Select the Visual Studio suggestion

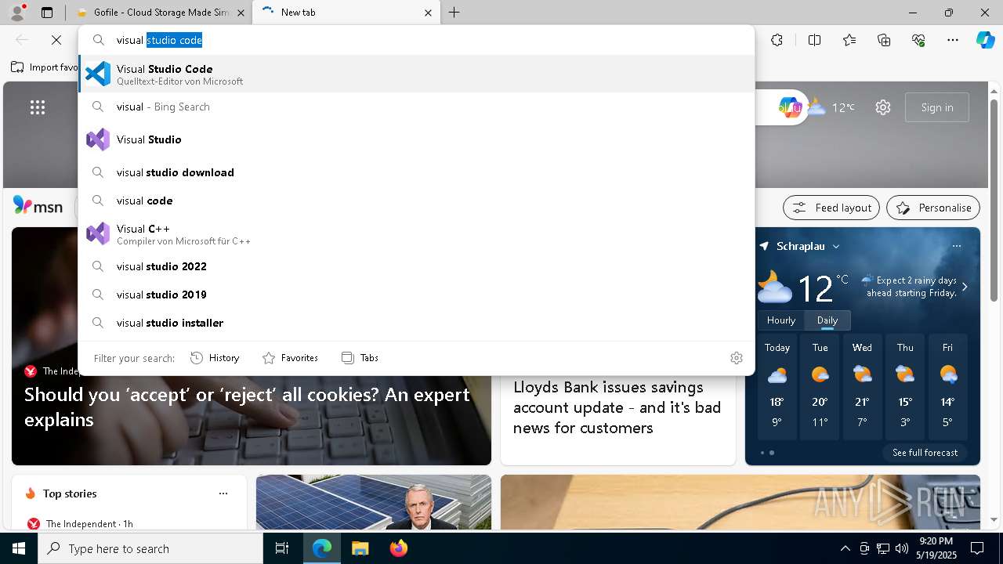(417, 139)
